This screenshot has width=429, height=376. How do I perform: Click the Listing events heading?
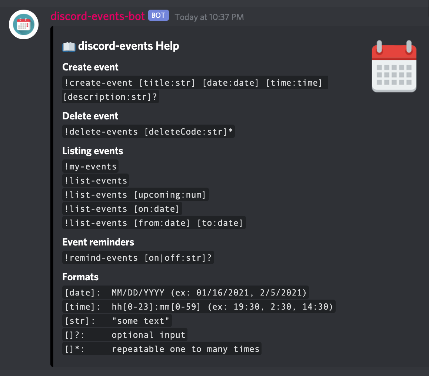pos(93,151)
